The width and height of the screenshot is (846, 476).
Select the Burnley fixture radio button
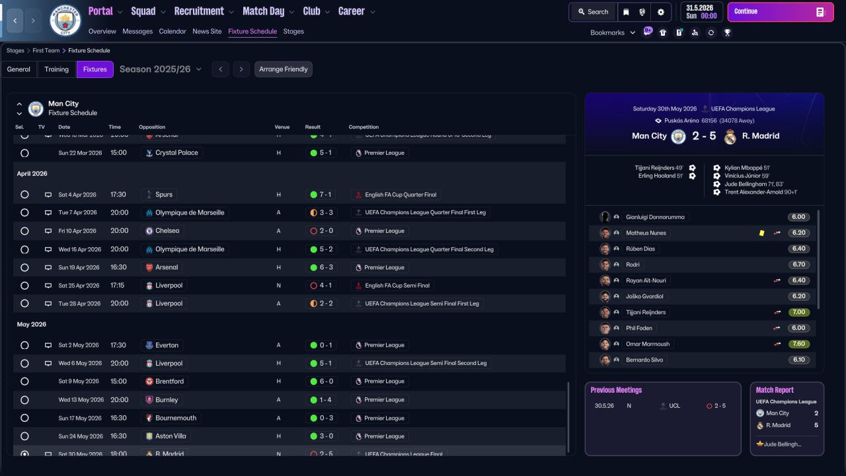(24, 400)
